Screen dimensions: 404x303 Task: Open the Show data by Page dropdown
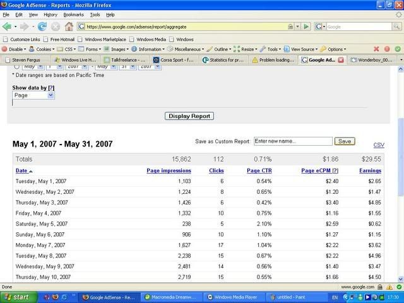(50, 95)
